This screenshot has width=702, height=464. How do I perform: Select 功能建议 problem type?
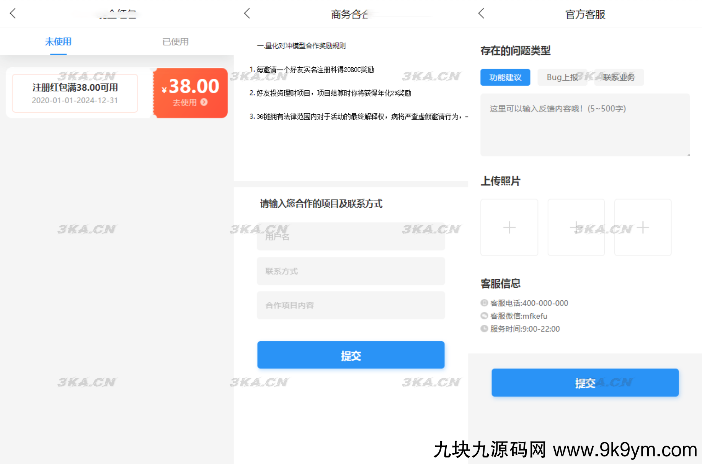click(x=505, y=77)
